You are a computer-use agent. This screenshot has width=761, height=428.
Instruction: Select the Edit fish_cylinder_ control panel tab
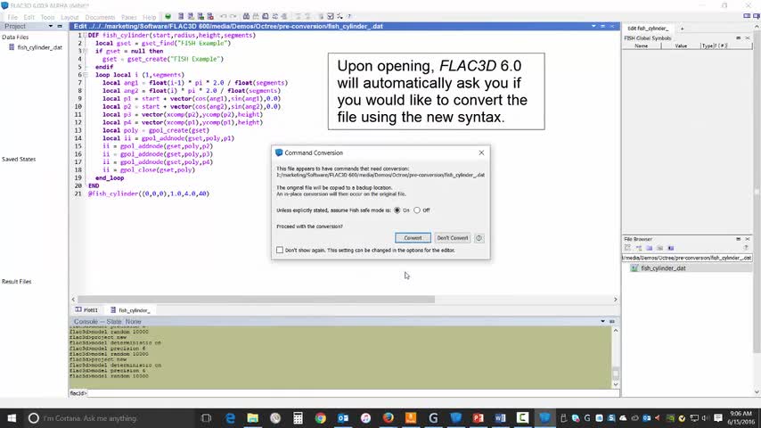648,29
